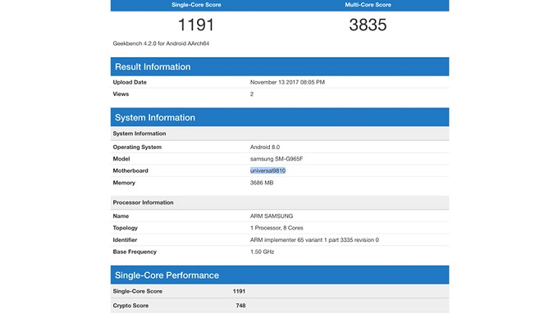558x313 pixels.
Task: Click the Upload Date label
Action: pyautogui.click(x=130, y=82)
